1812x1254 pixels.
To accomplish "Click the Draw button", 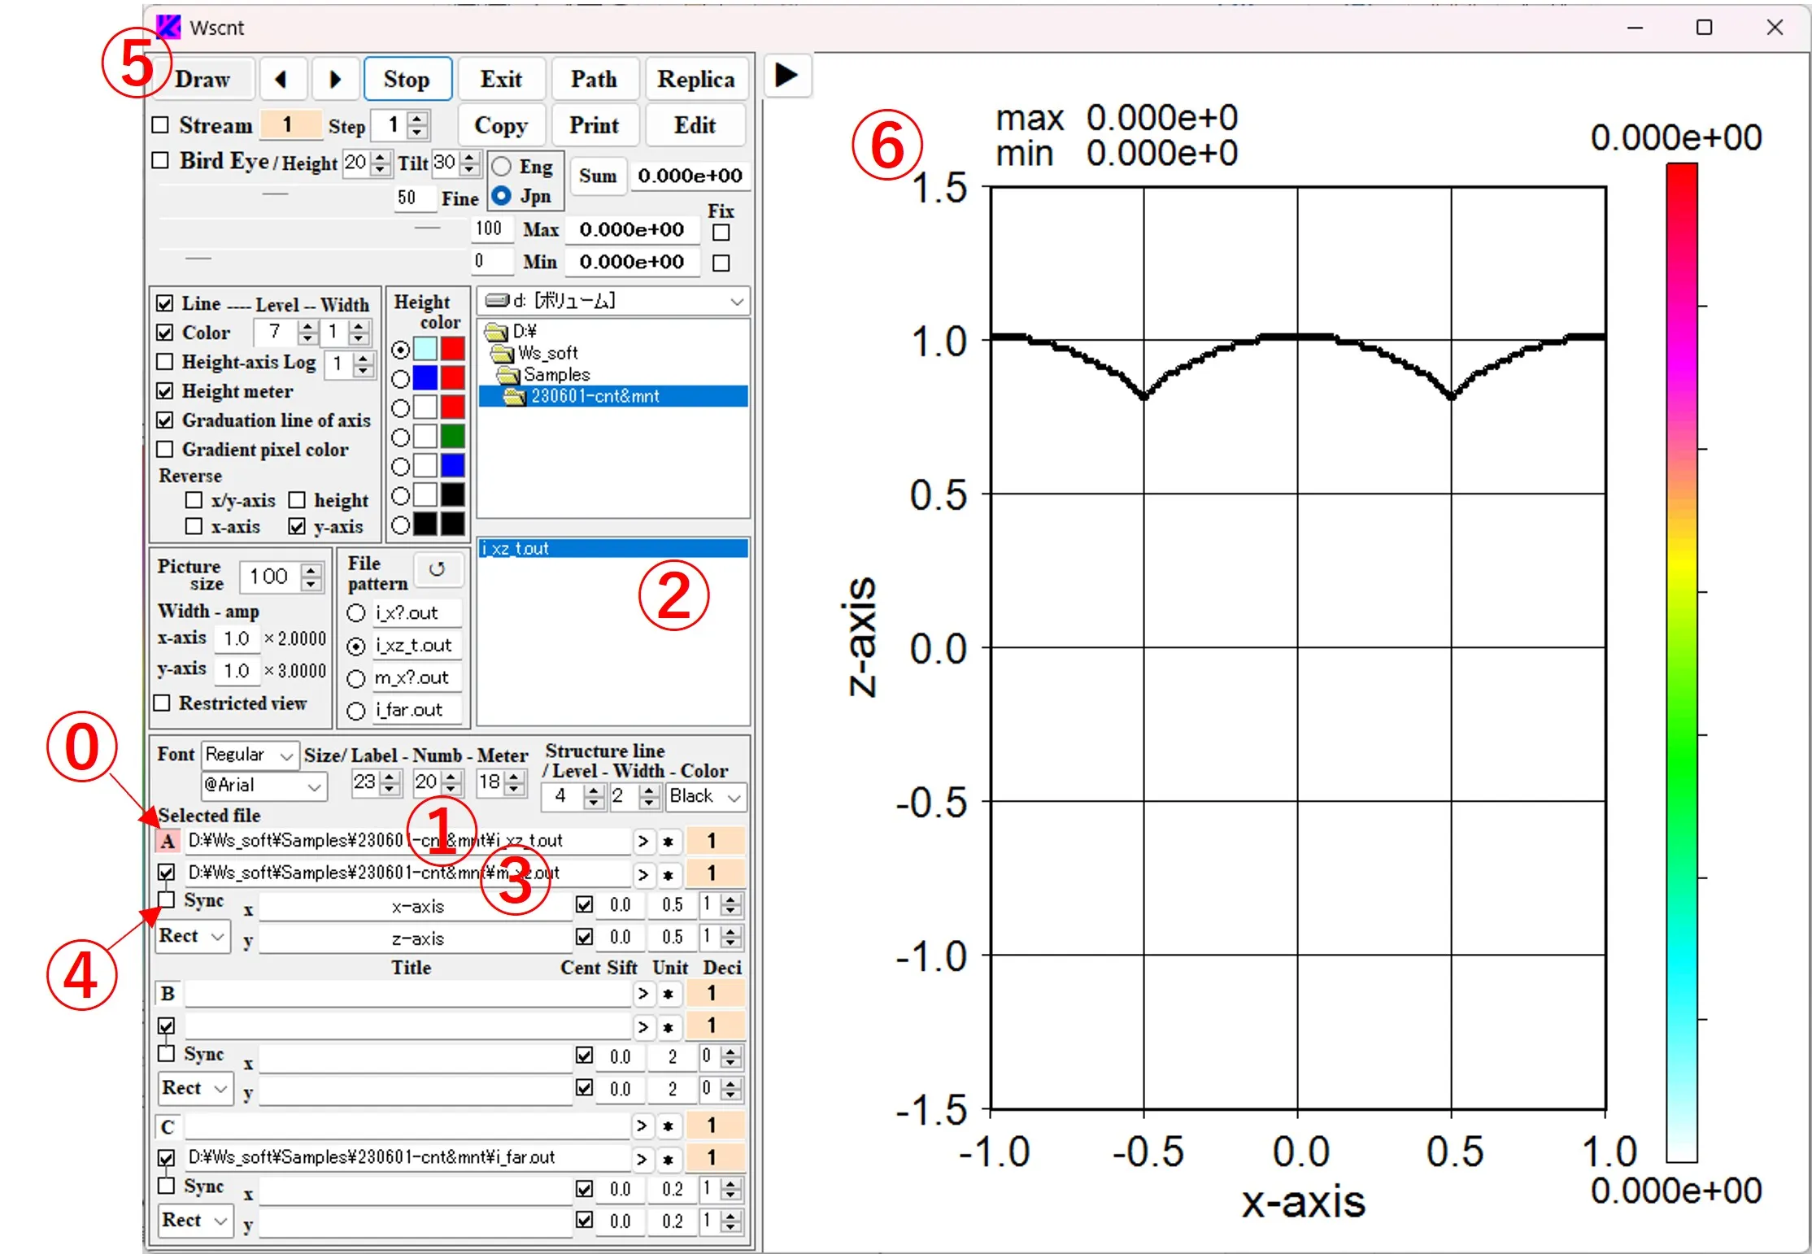I will point(203,79).
